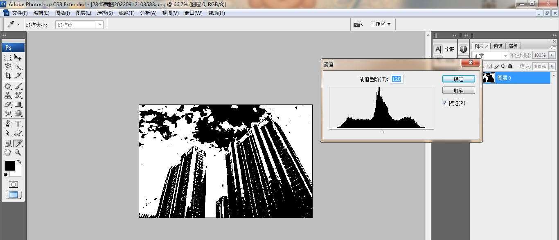
Task: Click the threshold histogram slider triangle
Action: coord(381,131)
